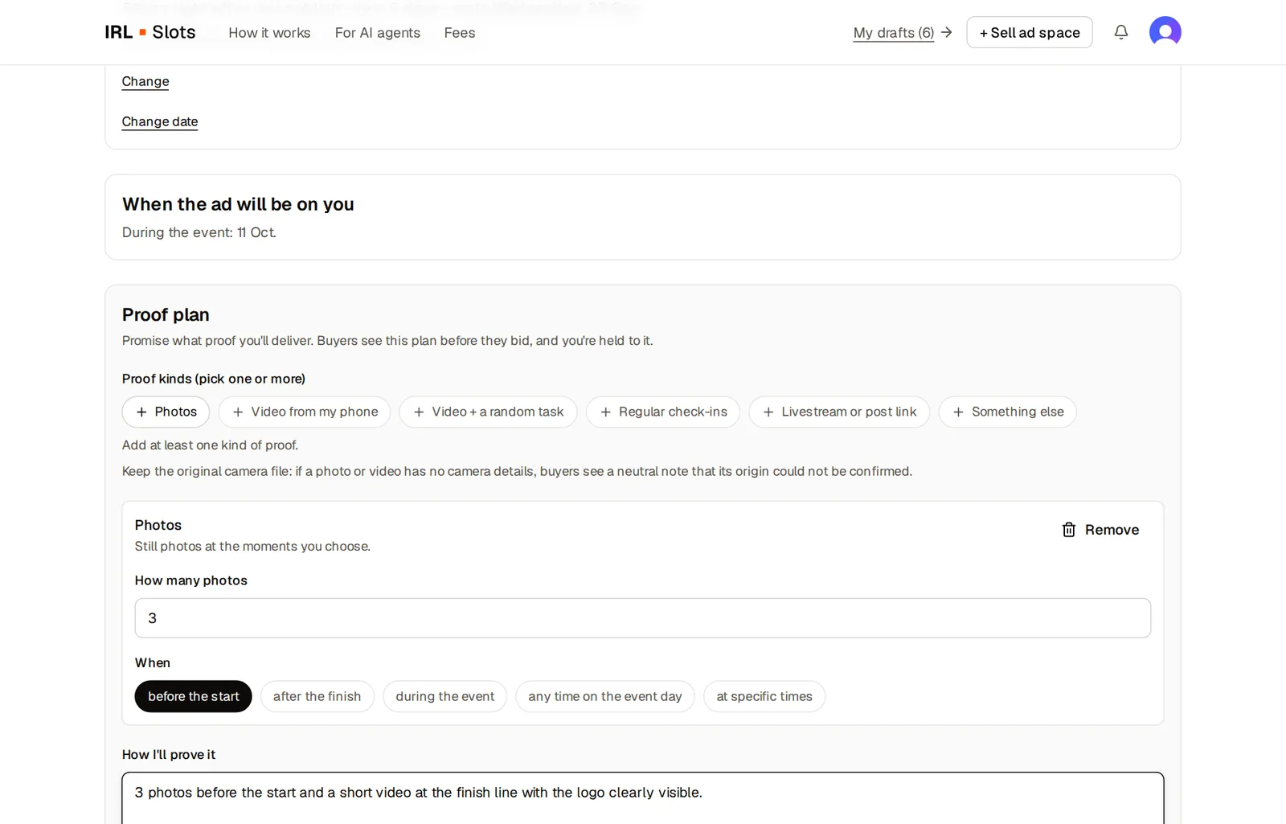Click 'During the event: 11 Oct.' text

click(199, 232)
